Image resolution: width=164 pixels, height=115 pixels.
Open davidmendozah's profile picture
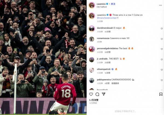(x=92, y=29)
